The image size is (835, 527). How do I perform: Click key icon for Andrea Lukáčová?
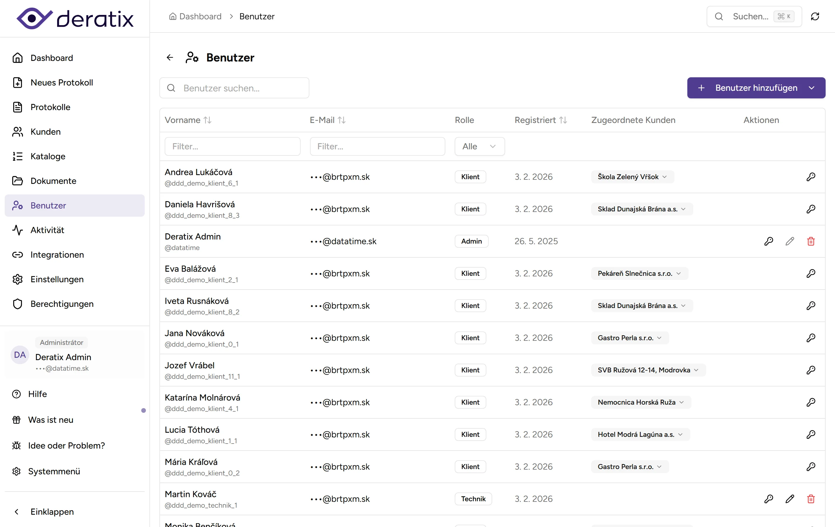point(811,177)
